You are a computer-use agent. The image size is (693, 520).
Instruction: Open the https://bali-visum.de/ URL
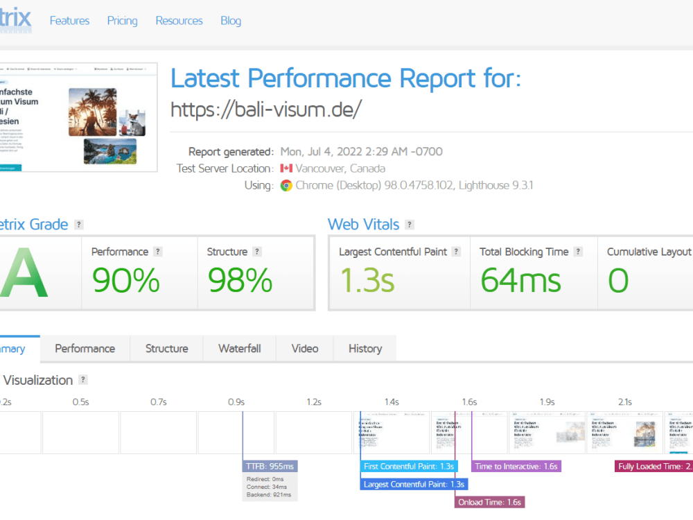[x=266, y=110]
